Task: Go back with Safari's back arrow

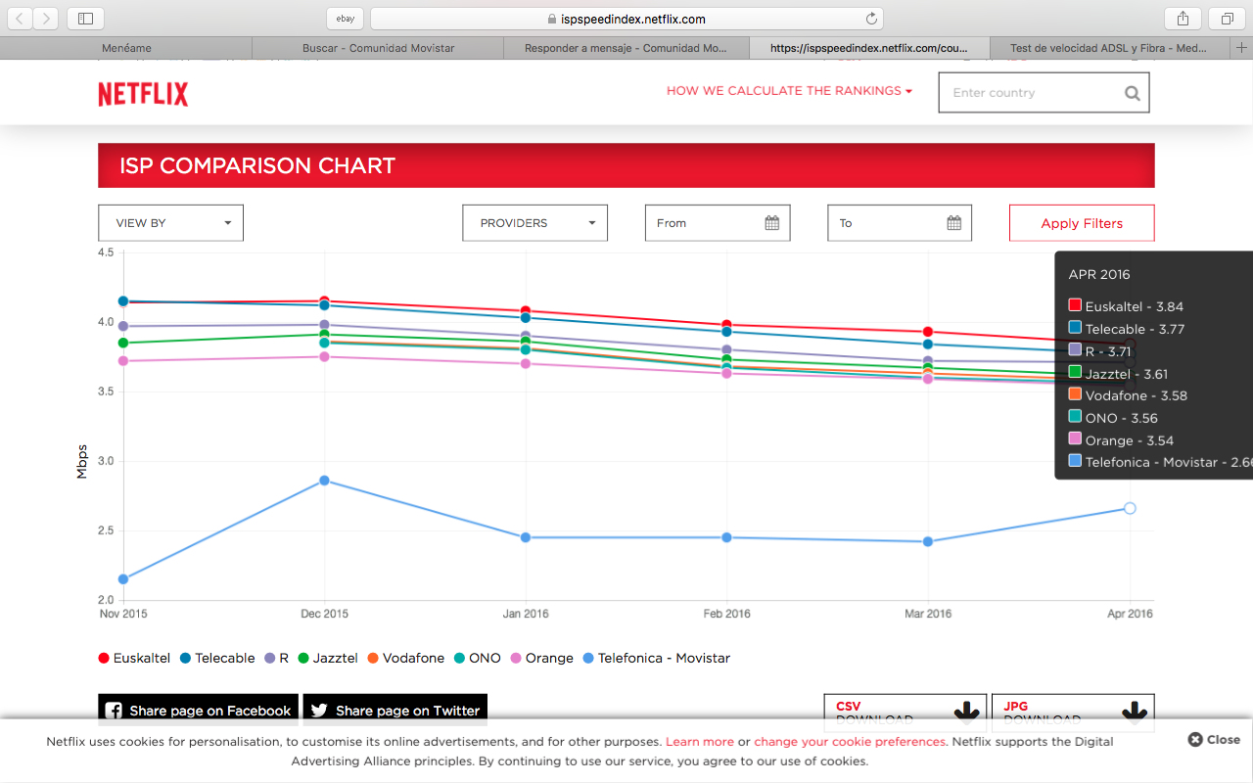Action: coord(21,19)
